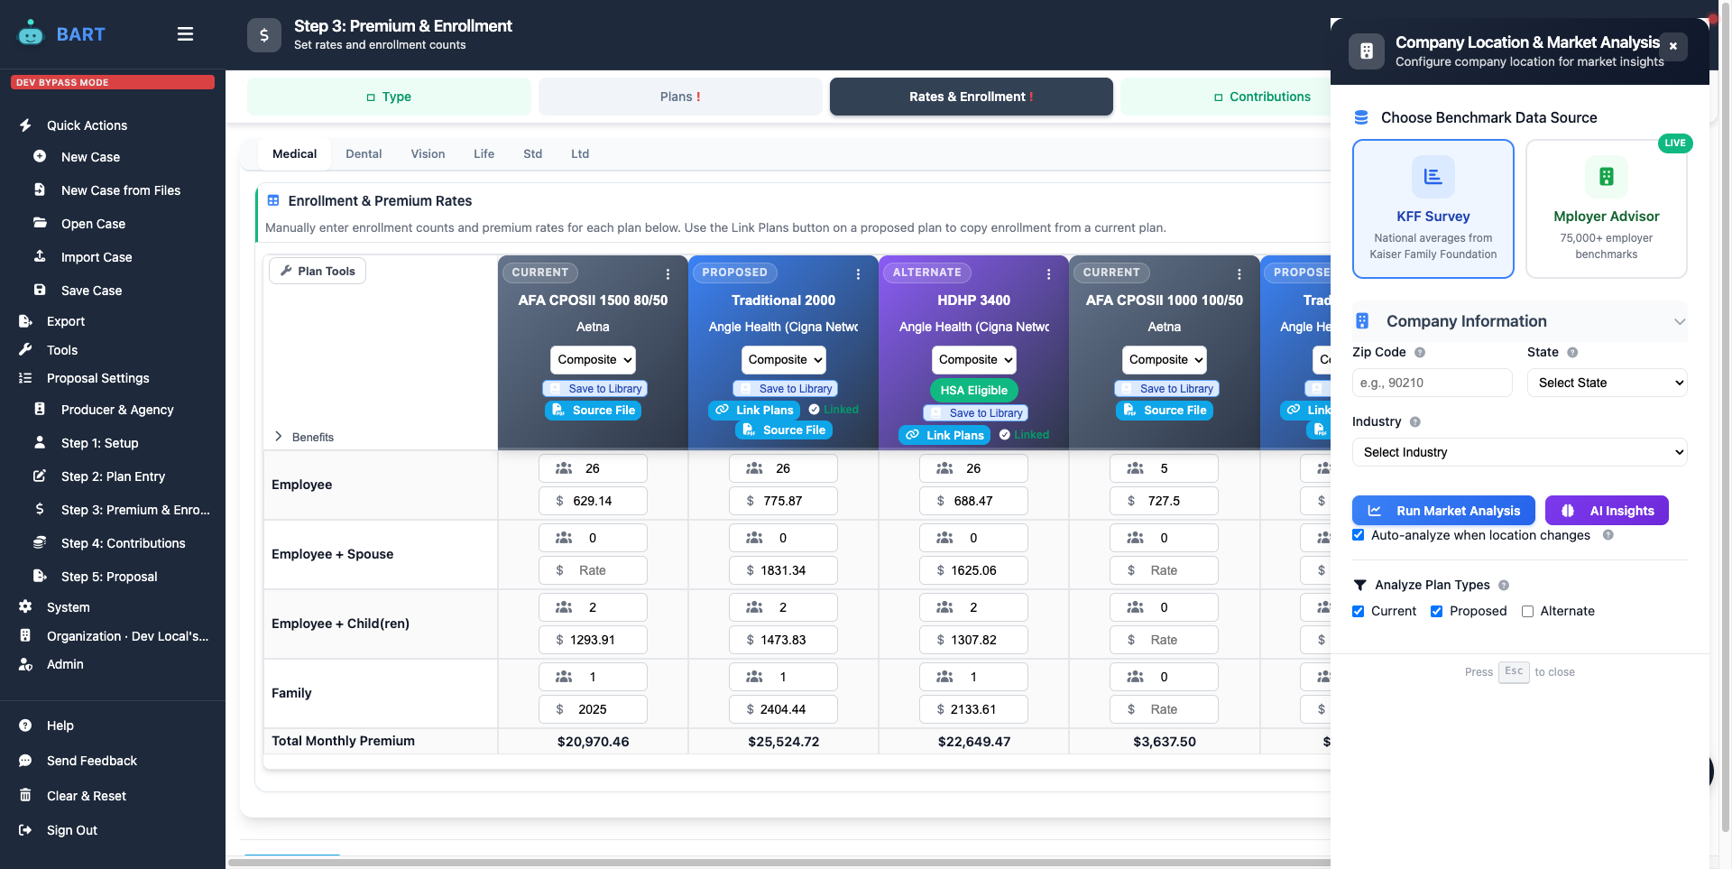Click the Zip Code input field
The image size is (1732, 869).
pos(1431,383)
